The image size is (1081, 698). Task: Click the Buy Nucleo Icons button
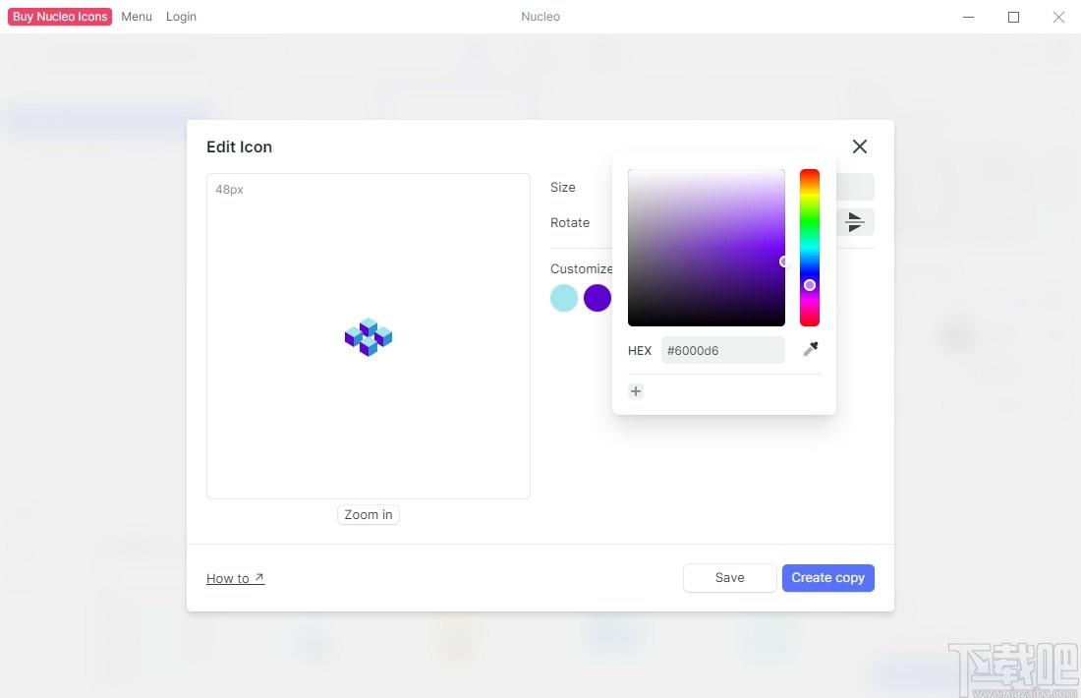60,17
